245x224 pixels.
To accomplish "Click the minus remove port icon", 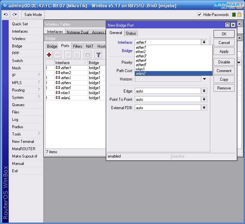I will click(x=58, y=55).
